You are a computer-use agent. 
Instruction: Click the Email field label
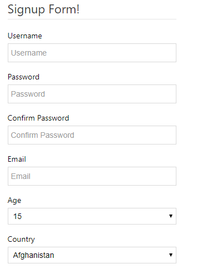[x=17, y=159]
